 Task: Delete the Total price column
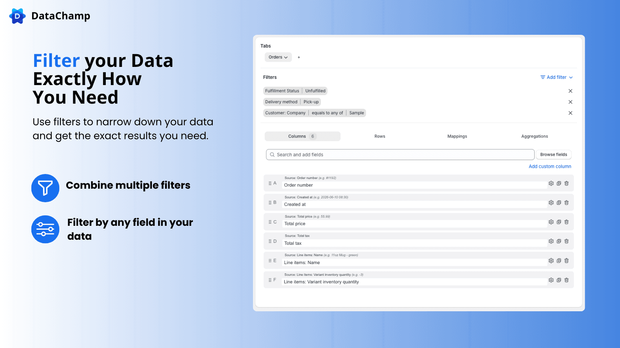pos(567,222)
